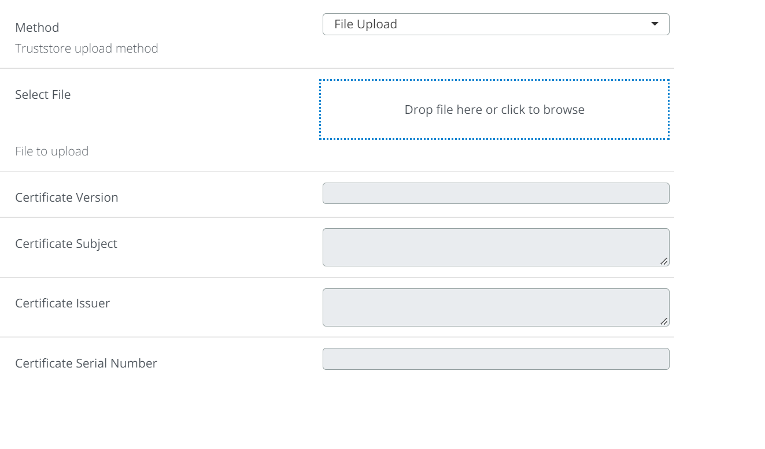
Task: Click 'Drop file here or click to browse' text
Action: pyautogui.click(x=494, y=110)
